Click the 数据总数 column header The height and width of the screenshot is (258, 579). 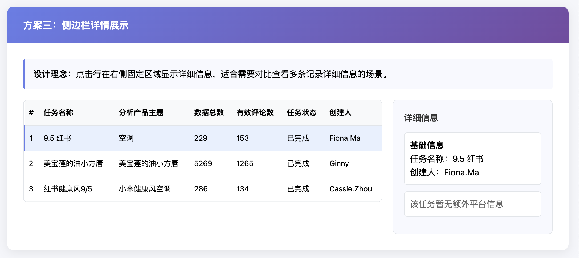pos(209,112)
